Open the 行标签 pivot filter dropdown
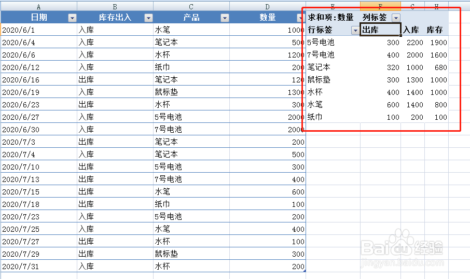The width and height of the screenshot is (470, 279). pyautogui.click(x=355, y=30)
